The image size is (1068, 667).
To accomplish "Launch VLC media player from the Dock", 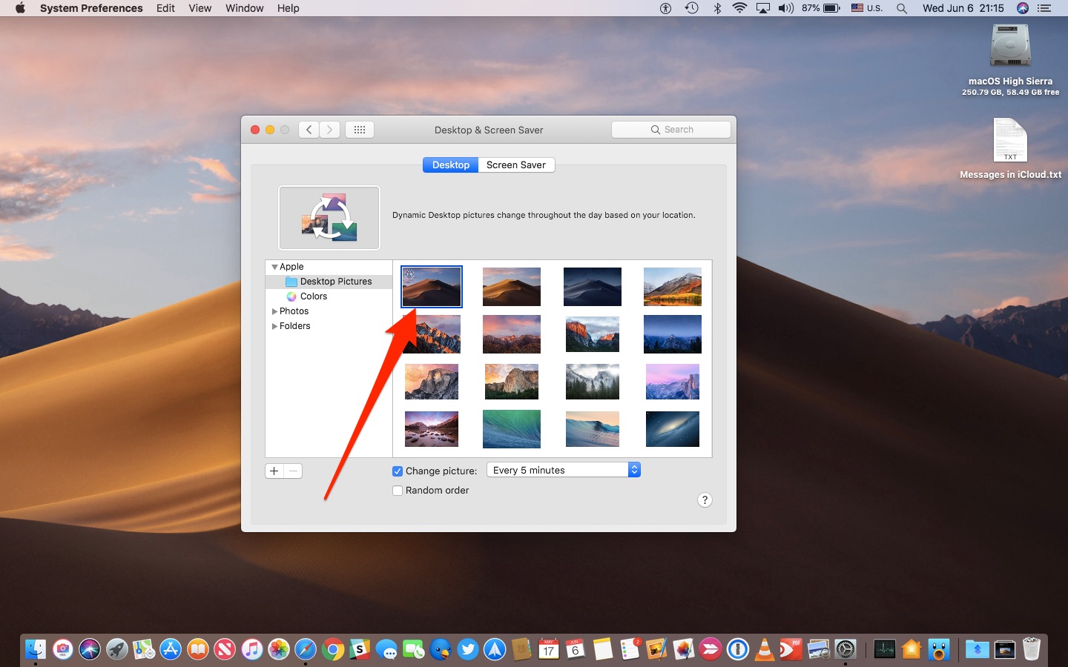I will 765,649.
